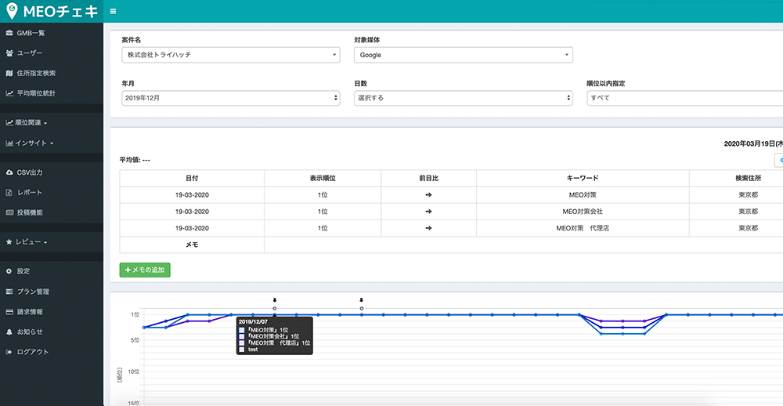Click the 1位 rank cell for MEO対策会社 row
783x406 pixels.
pyautogui.click(x=323, y=212)
